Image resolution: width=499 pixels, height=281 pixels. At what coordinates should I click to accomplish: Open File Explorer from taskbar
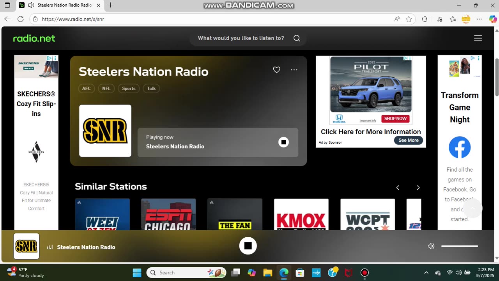(267, 272)
